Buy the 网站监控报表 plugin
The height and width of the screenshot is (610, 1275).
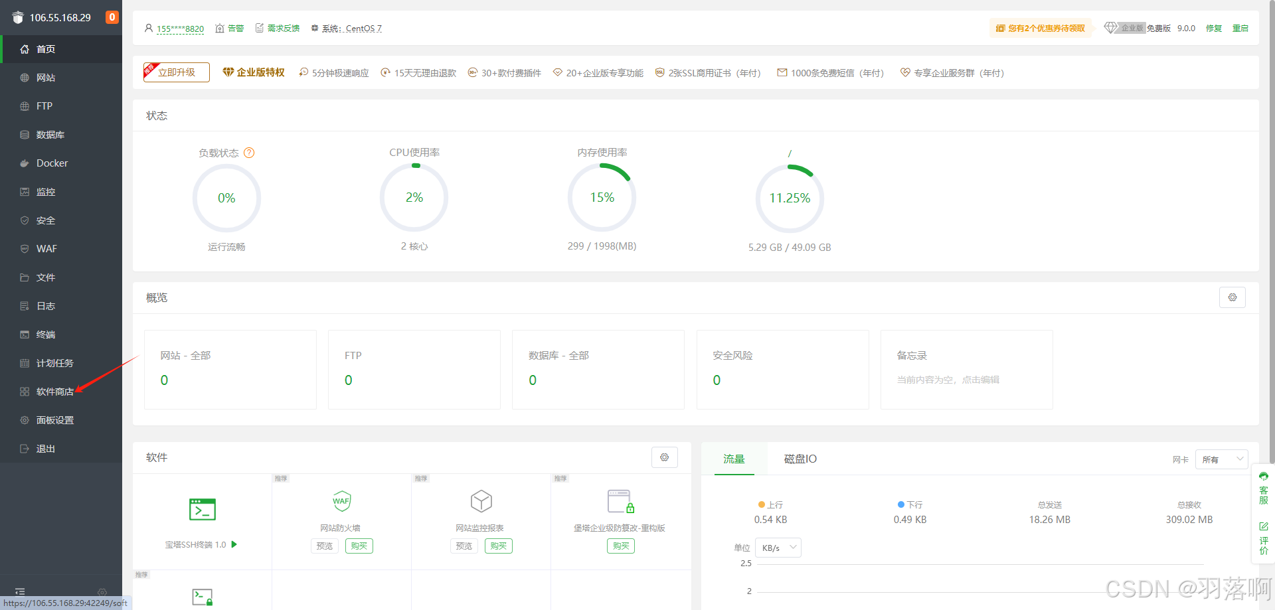(499, 546)
